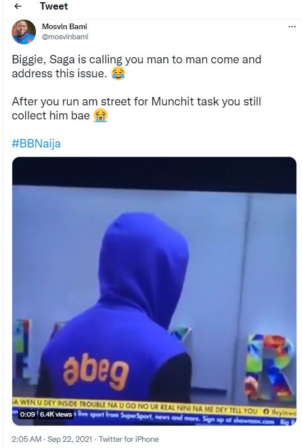Open the three-dot more options menu
Viewport: 302px width, 448px height.
(292, 26)
